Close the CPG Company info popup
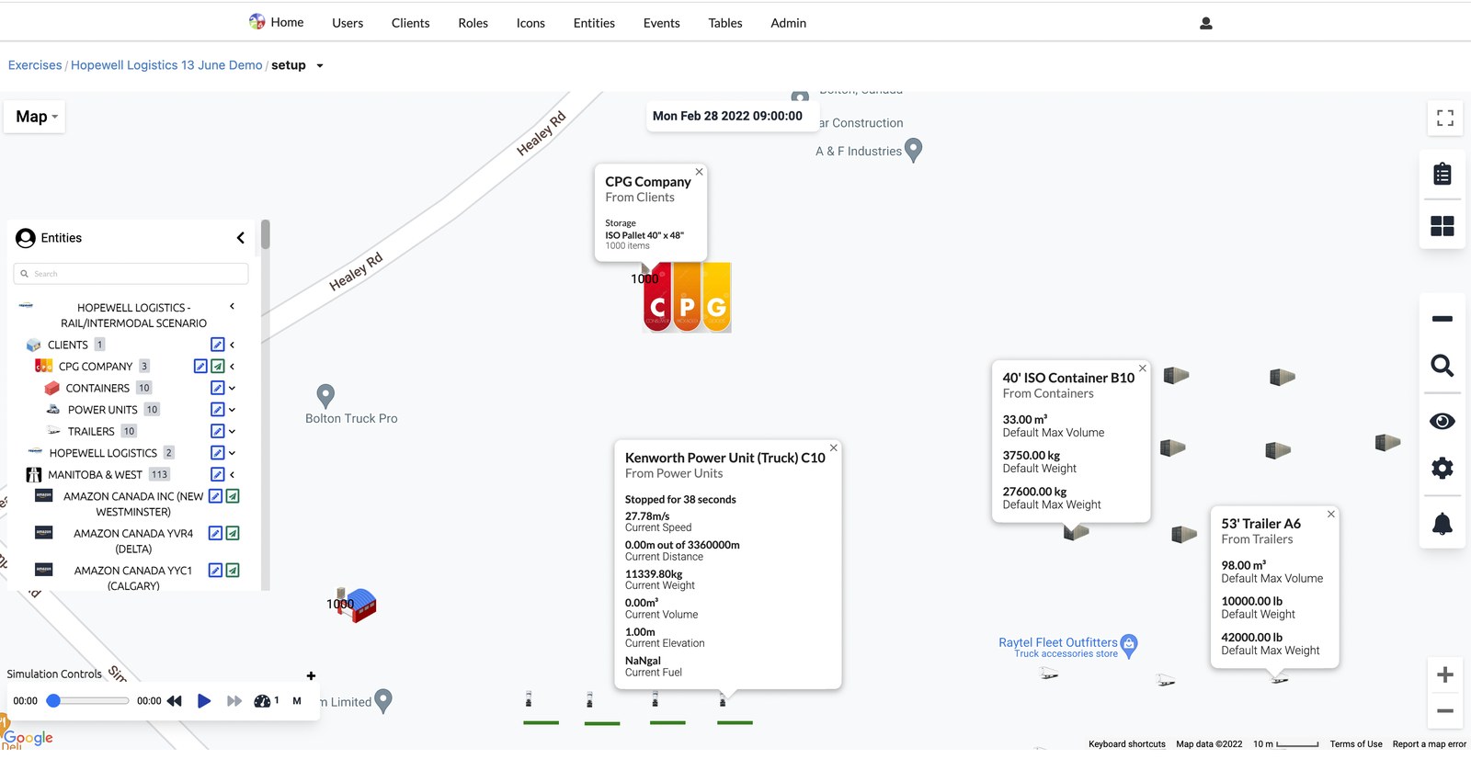Viewport: 1471px width, 759px height. point(699,172)
